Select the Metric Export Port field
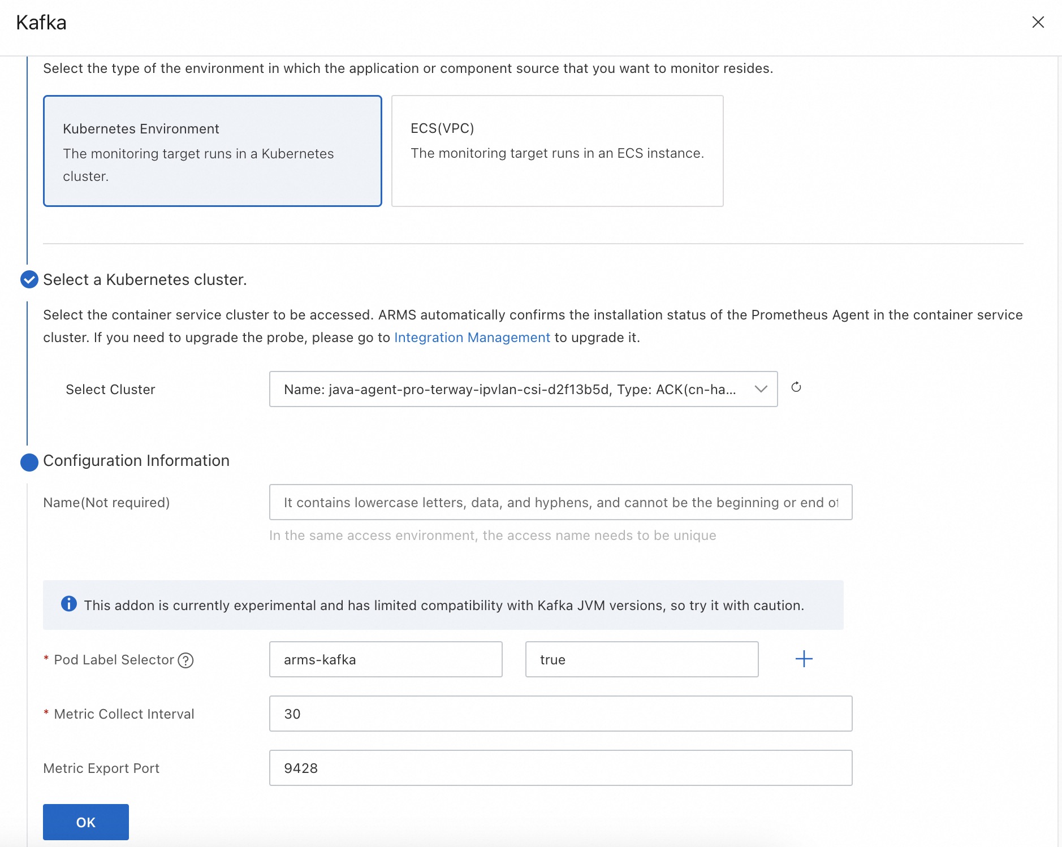 click(560, 768)
